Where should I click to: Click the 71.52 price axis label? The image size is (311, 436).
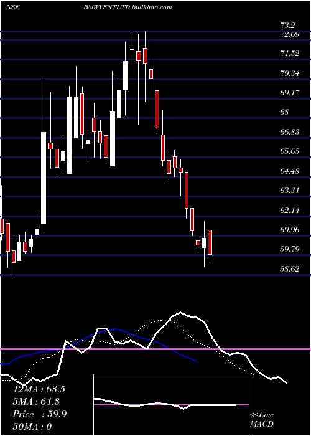point(290,54)
